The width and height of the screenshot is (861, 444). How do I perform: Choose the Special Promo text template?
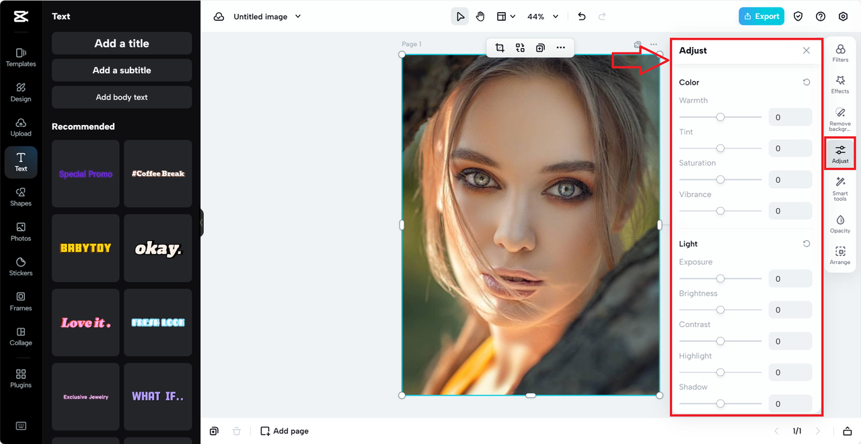pos(85,173)
